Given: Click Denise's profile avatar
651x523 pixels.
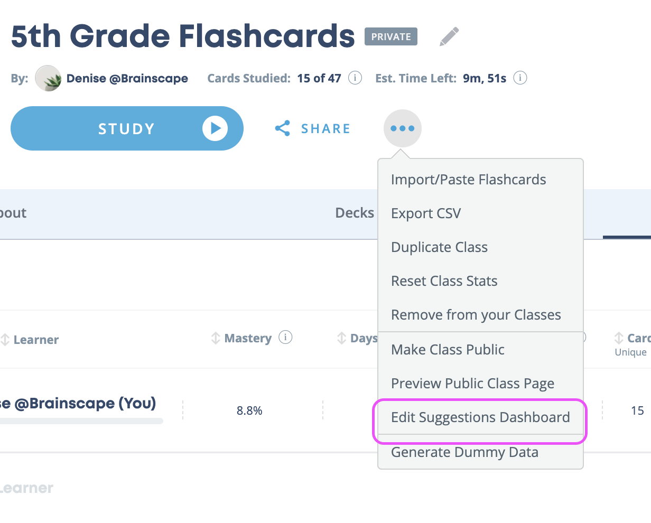Looking at the screenshot, I should point(48,78).
